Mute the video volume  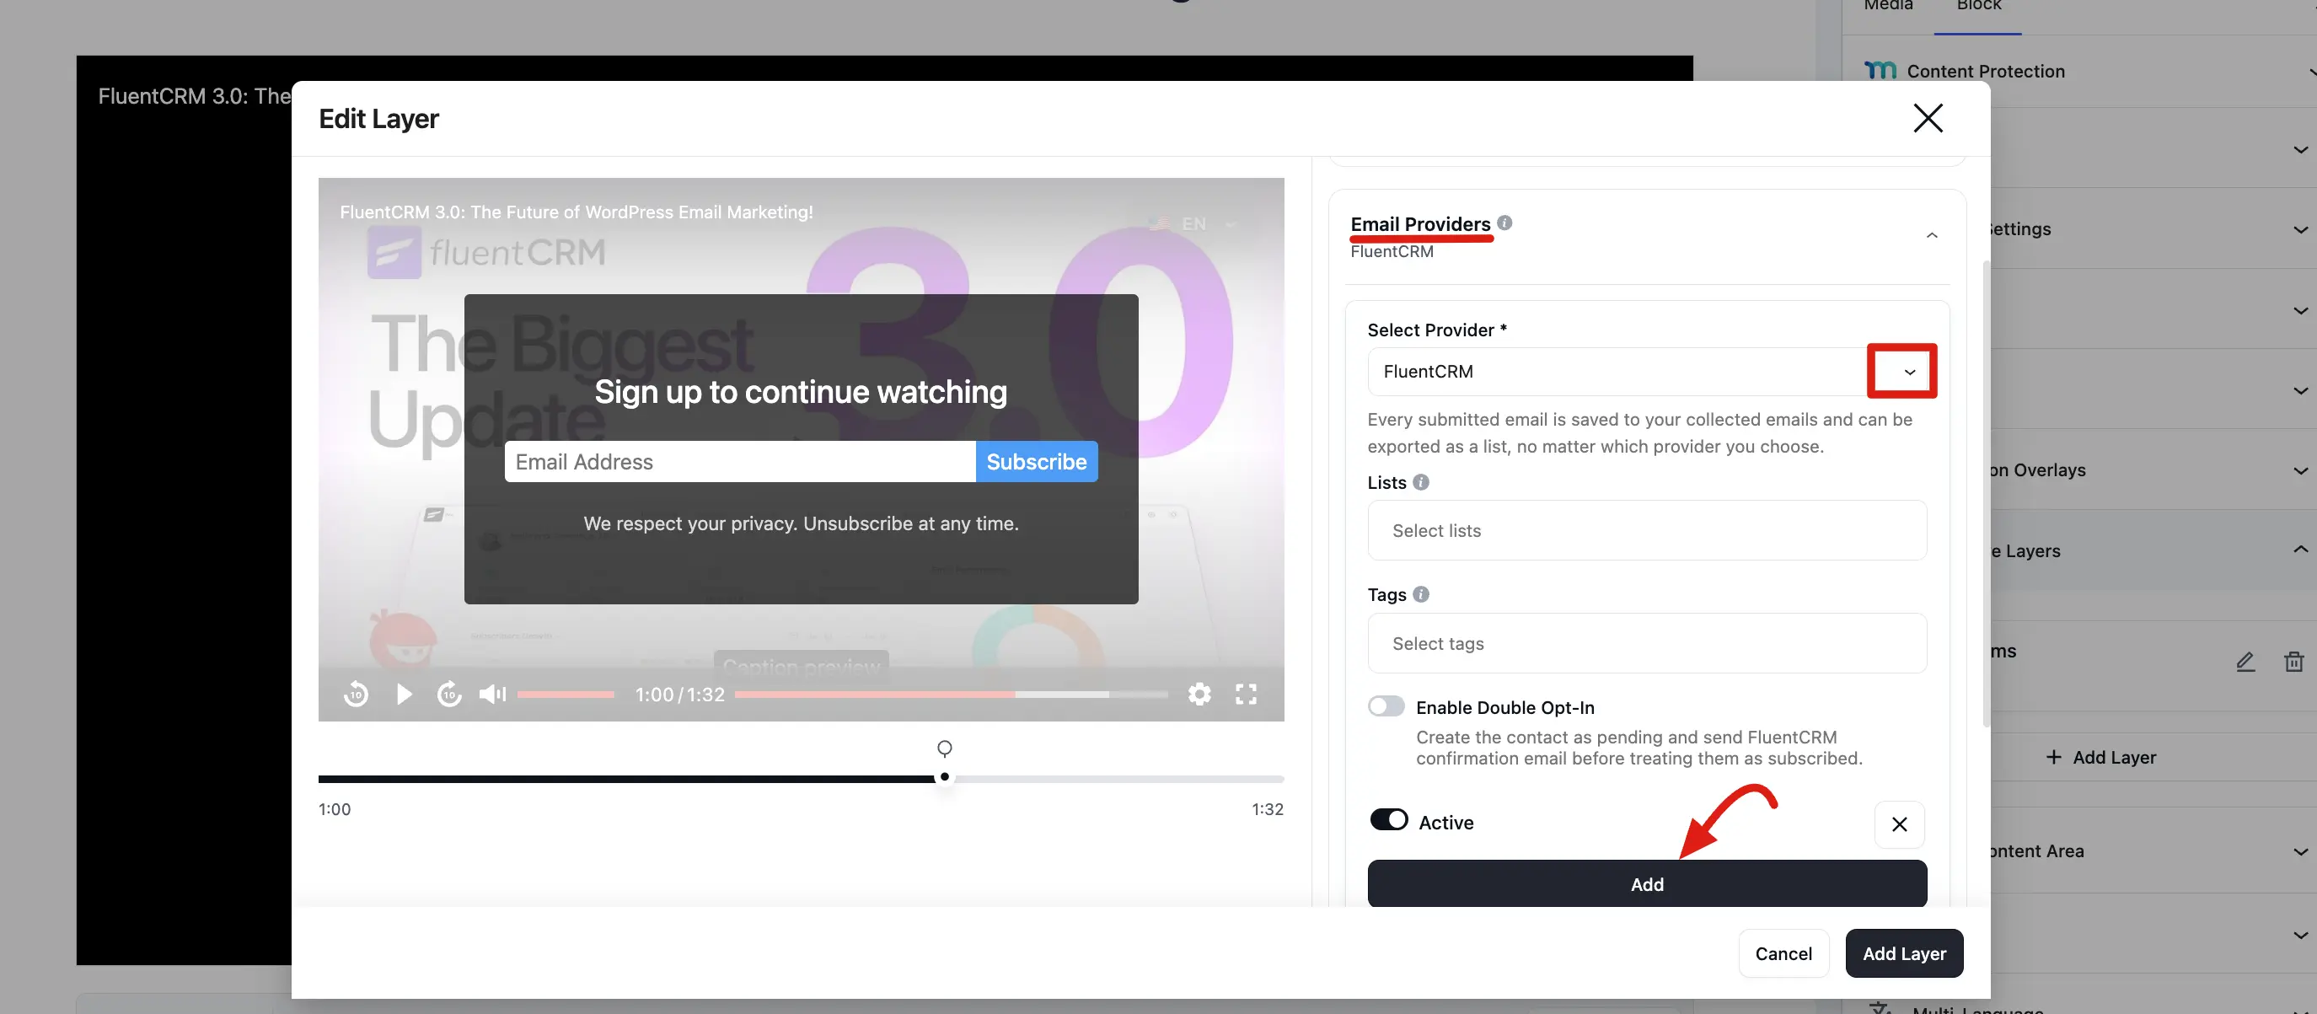click(492, 694)
